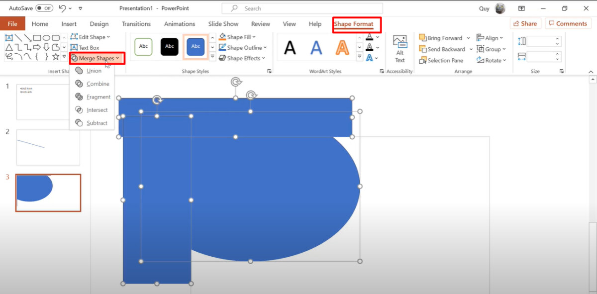This screenshot has height=294, width=597.
Task: Click the user account picture
Action: (x=500, y=8)
